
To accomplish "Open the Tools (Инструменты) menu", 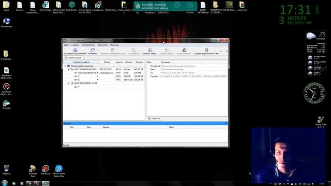I will (88, 45).
